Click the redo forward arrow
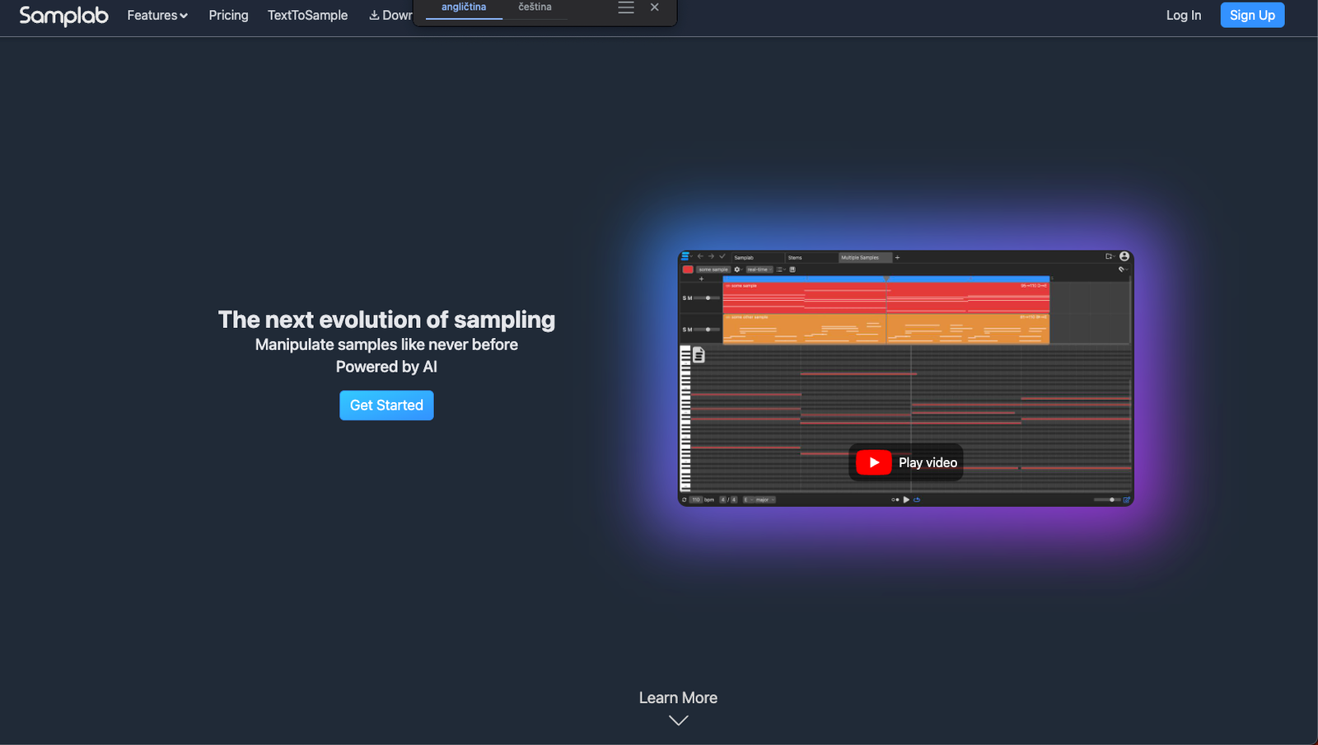 (711, 257)
